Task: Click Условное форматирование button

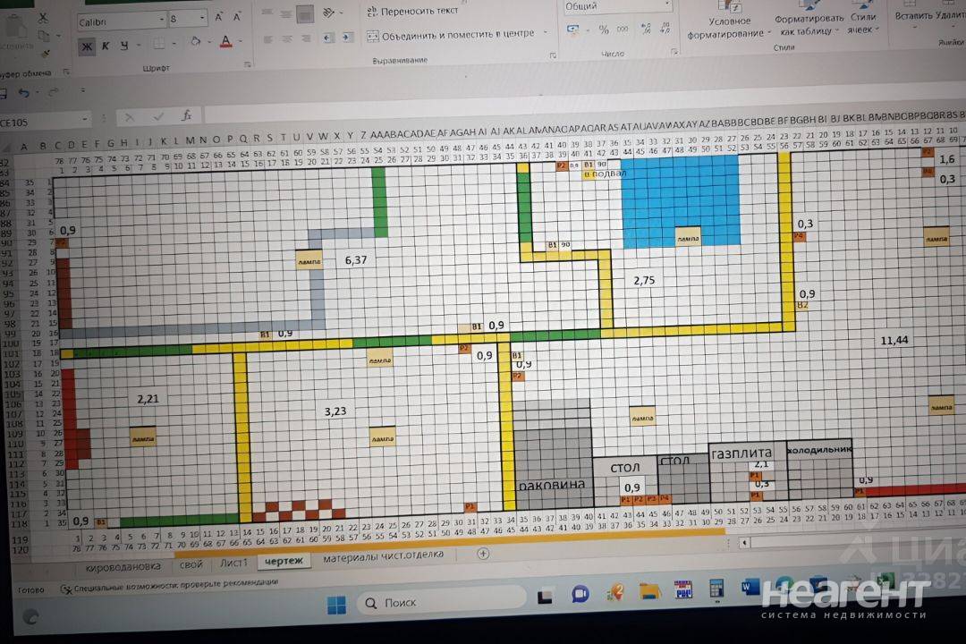Action: click(729, 27)
